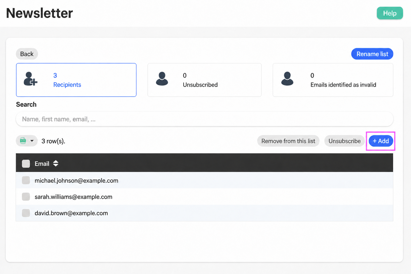Viewport: 411px width, 274px height.
Task: Focus the Search name or email field
Action: pos(204,119)
